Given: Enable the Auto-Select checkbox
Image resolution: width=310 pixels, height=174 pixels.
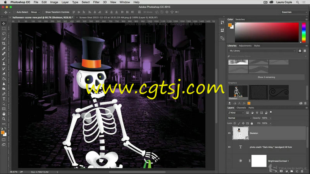Looking at the screenshot, I should 14,12.
